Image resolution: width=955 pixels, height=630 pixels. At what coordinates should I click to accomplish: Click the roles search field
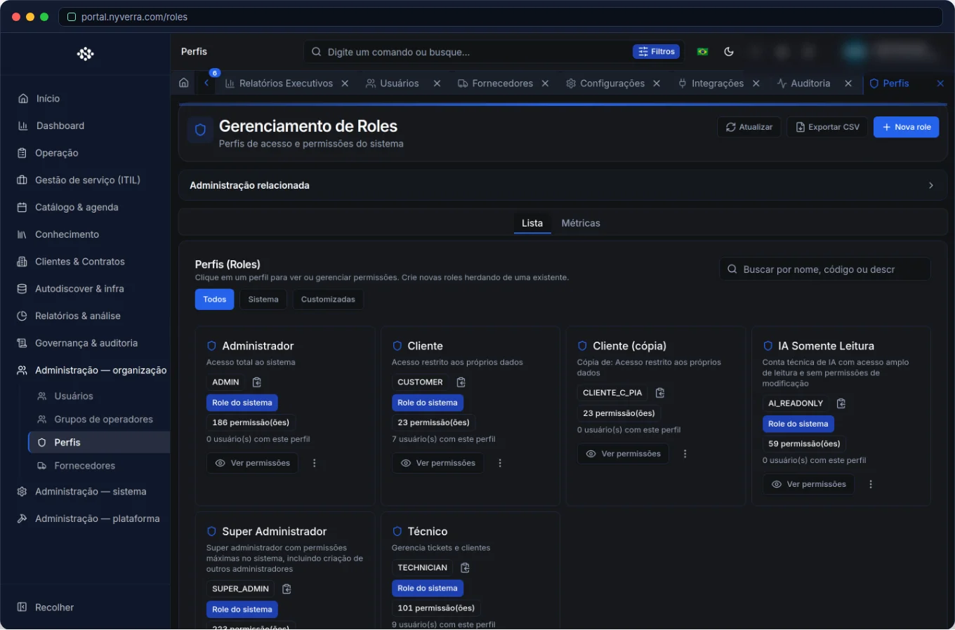825,269
